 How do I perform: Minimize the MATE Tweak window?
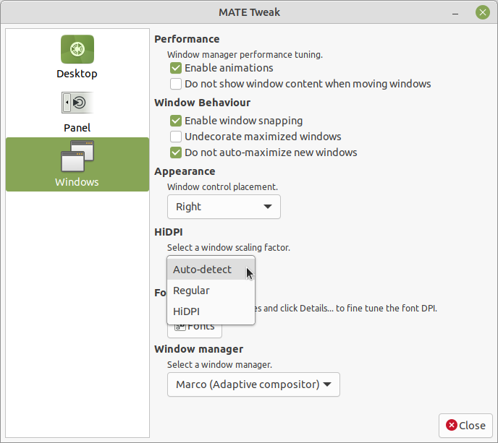coord(455,13)
